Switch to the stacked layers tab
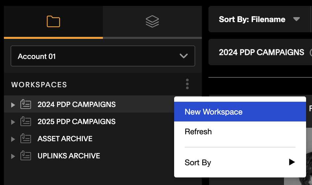The width and height of the screenshot is (312, 185). click(152, 21)
